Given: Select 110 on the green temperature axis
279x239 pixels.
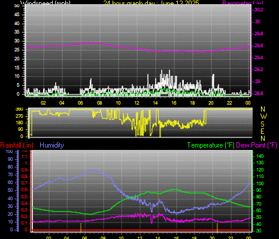Looking at the screenshot, I should (x=260, y=176).
